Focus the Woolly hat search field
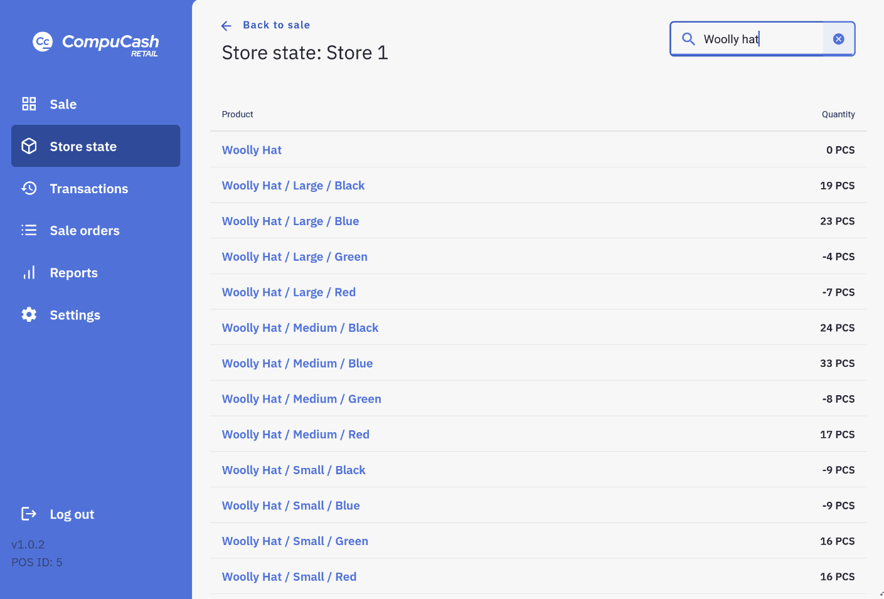This screenshot has height=599, width=884. point(759,39)
